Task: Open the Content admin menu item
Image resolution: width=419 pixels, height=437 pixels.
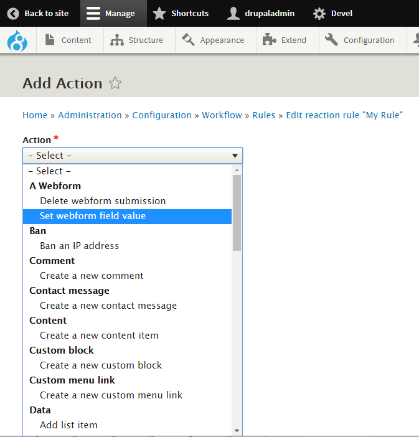Action: pyautogui.click(x=68, y=40)
